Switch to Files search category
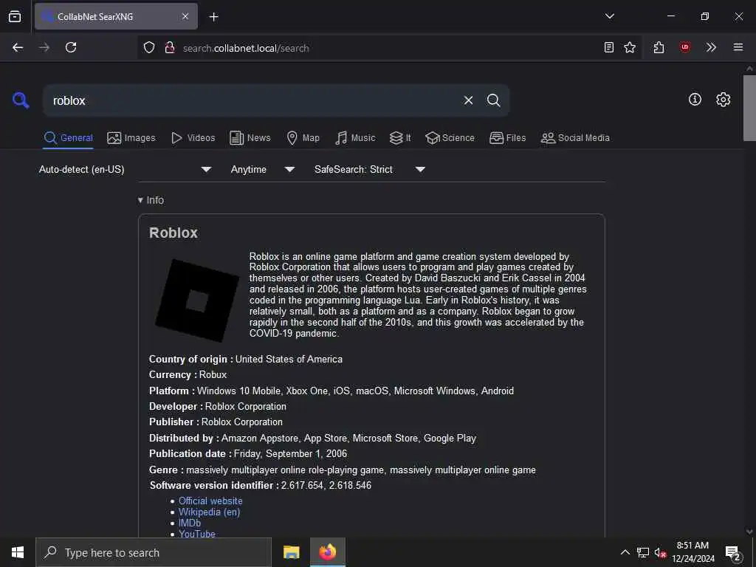Screen dimensions: 756x567 point(508,138)
